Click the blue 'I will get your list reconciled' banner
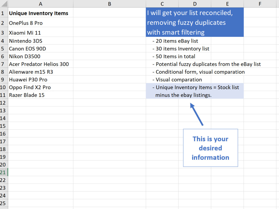Screen dimensions: 279x209 (x=195, y=22)
